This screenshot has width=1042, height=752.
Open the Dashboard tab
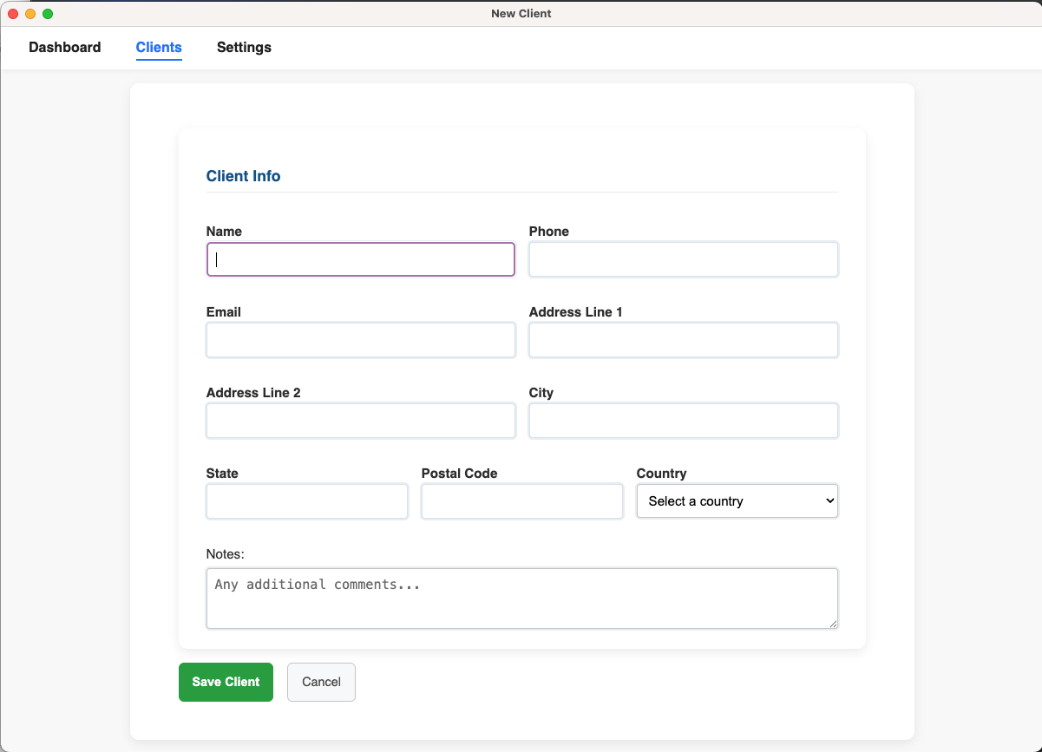pos(65,48)
